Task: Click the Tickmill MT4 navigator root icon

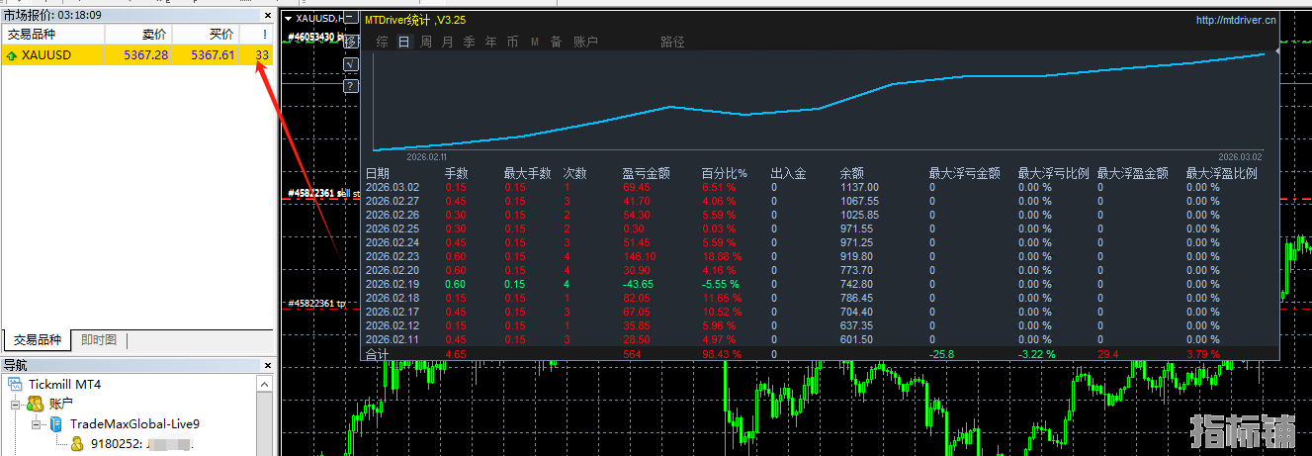Action: pyautogui.click(x=15, y=384)
